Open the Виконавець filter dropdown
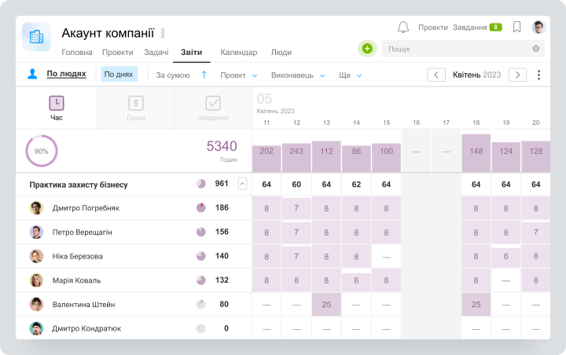 [298, 75]
